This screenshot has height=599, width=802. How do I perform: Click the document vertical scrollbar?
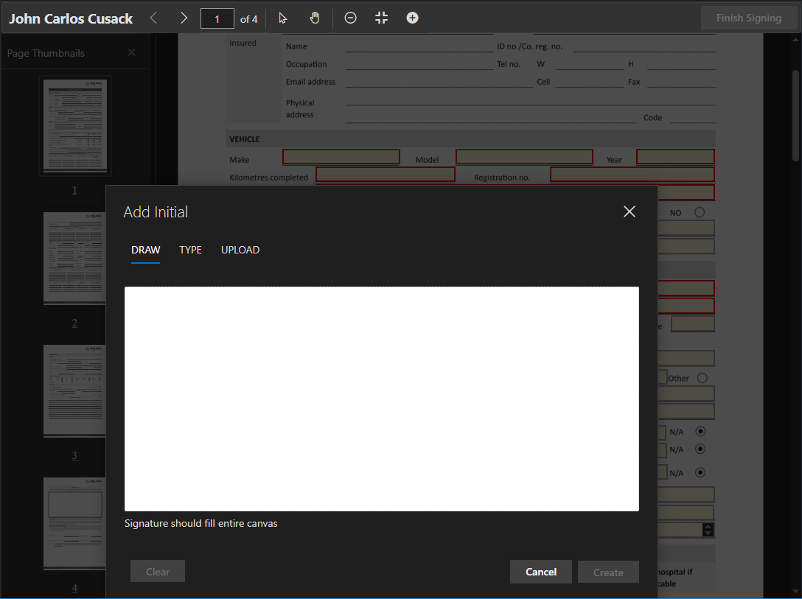pos(796,115)
